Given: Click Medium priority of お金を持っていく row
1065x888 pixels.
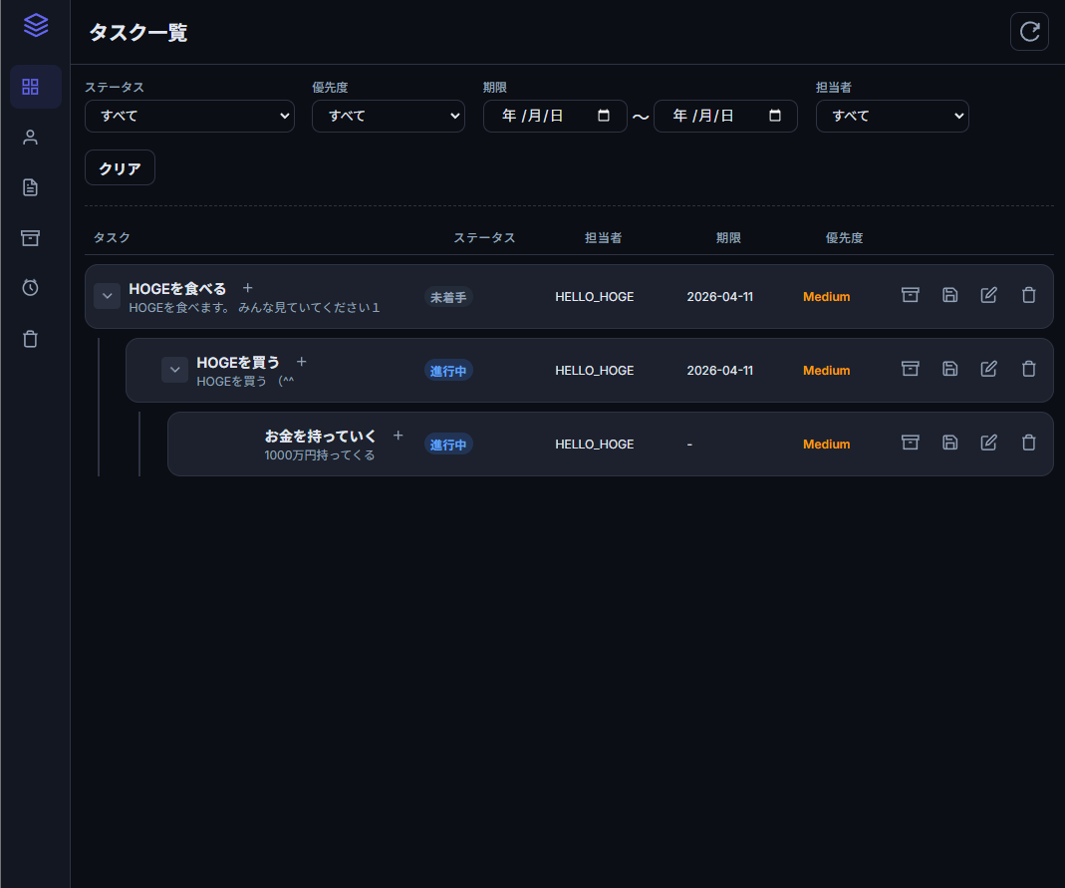Looking at the screenshot, I should tap(827, 444).
